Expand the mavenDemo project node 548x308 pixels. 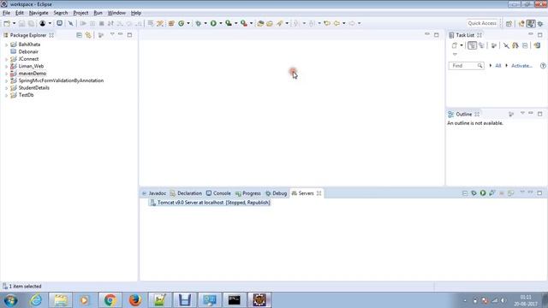[x=6, y=74]
